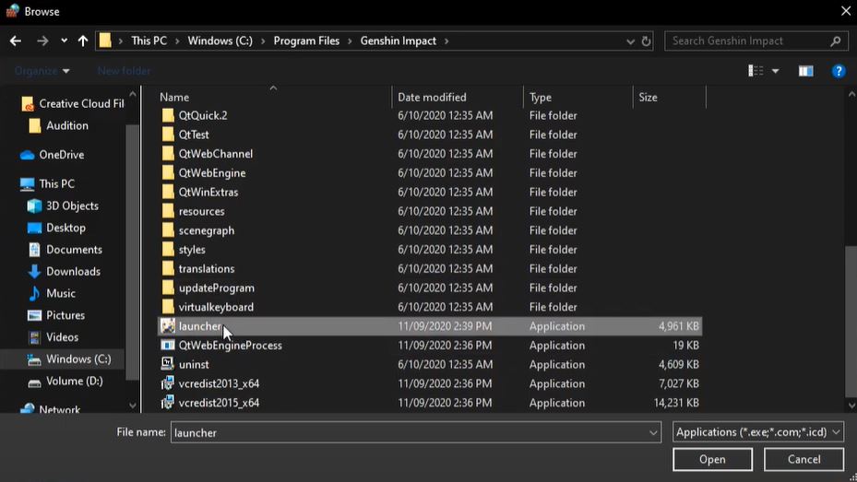Open '3D Objects' in the sidebar
Image resolution: width=857 pixels, height=482 pixels.
[63, 206]
